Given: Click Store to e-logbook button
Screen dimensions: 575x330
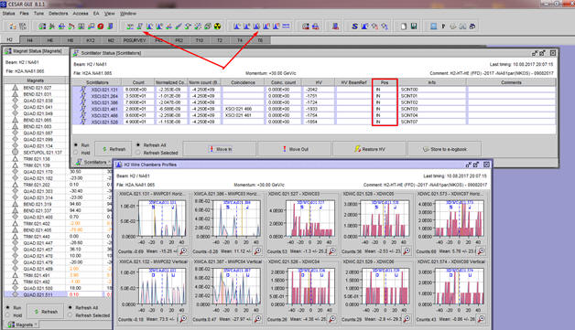Looking at the screenshot, I should (444, 149).
